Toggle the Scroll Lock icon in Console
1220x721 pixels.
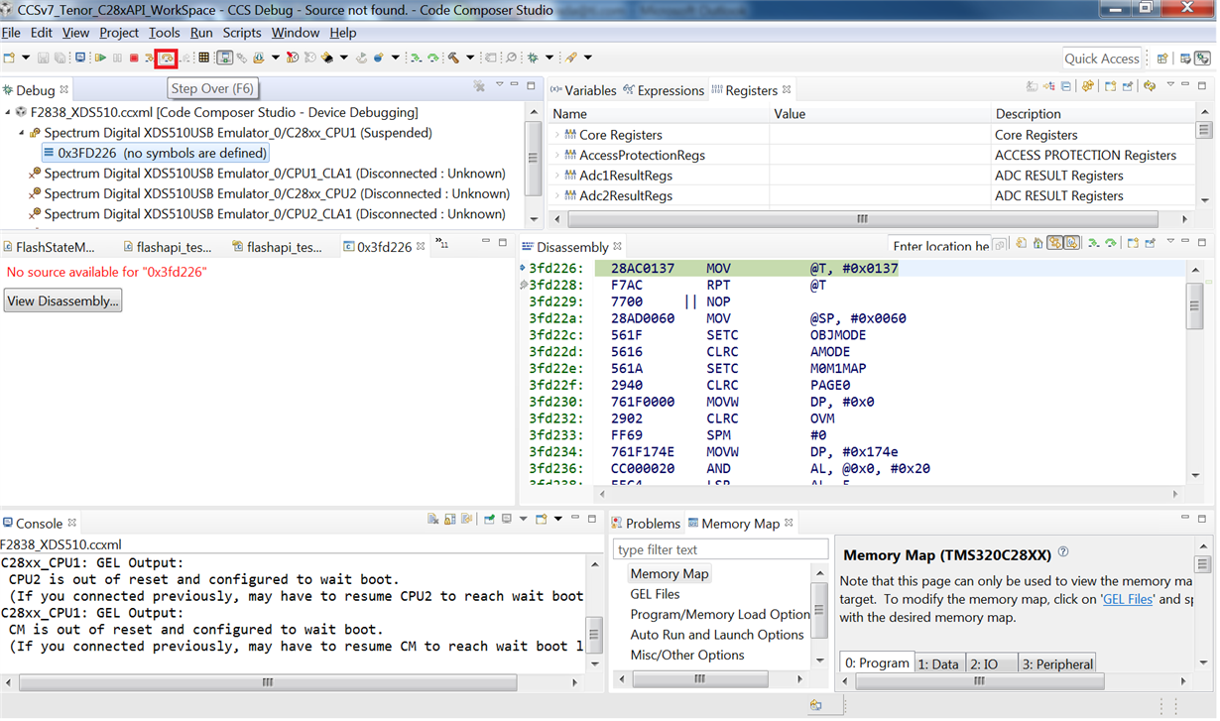tap(449, 519)
